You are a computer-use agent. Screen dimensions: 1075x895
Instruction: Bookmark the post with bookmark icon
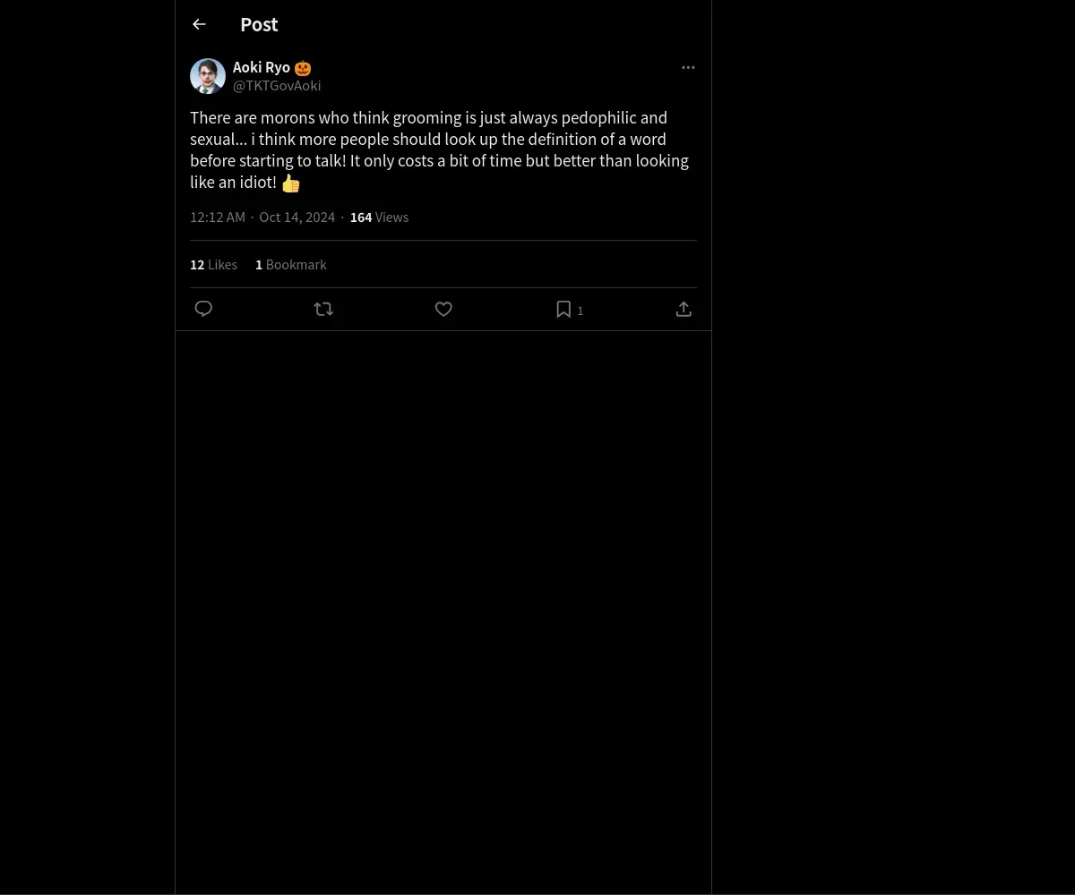pos(563,309)
